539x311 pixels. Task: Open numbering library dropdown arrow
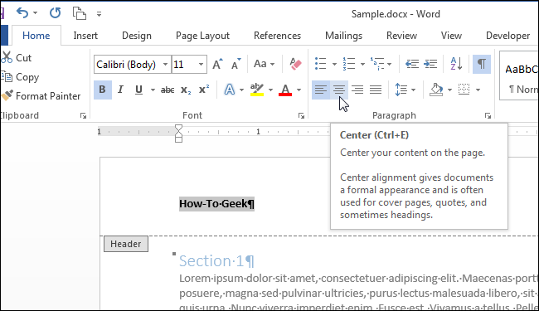coord(362,64)
